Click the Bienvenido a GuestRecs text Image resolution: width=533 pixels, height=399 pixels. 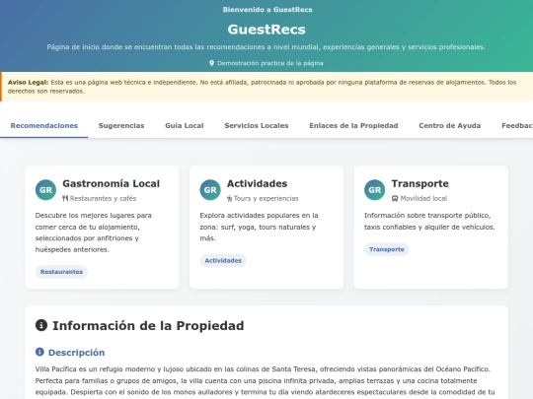pos(267,10)
